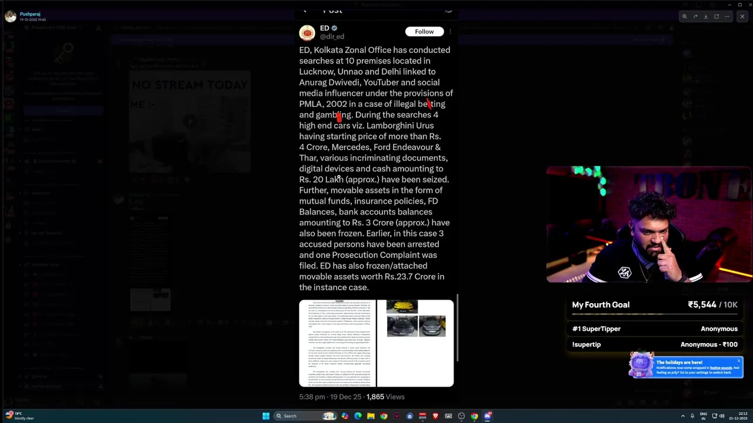Open the Windows Start menu
The image size is (753, 423).
tap(266, 416)
